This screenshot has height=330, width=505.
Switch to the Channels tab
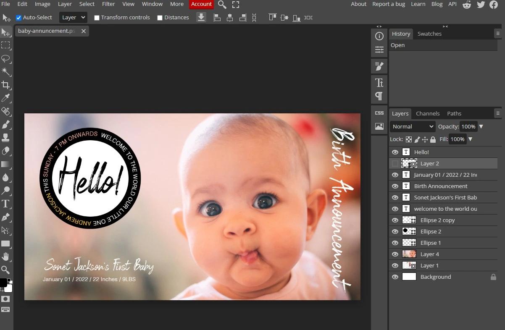tap(428, 113)
